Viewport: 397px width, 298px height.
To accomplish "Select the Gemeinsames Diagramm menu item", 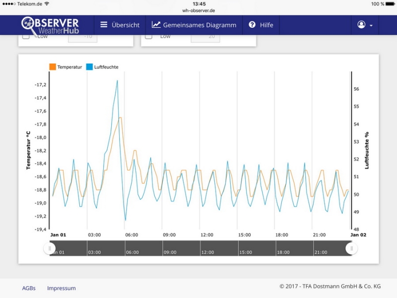I will (194, 25).
